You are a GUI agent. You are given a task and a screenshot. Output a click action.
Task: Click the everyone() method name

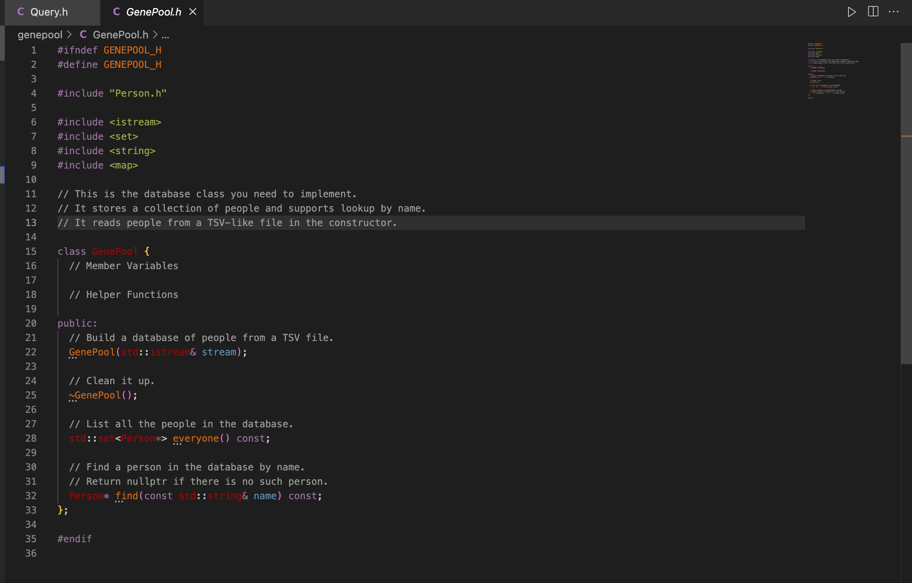pos(196,438)
